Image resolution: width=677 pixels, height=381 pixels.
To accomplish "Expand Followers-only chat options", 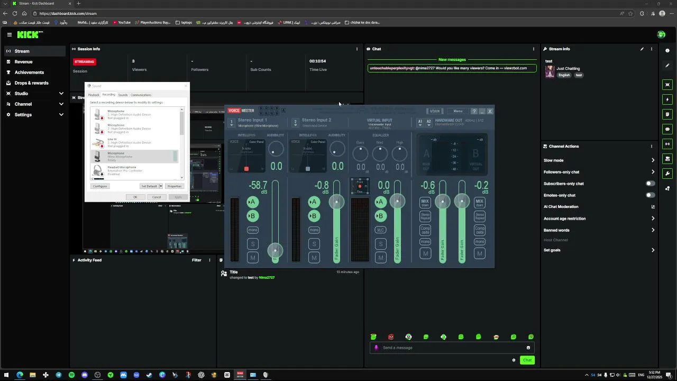I will (653, 172).
